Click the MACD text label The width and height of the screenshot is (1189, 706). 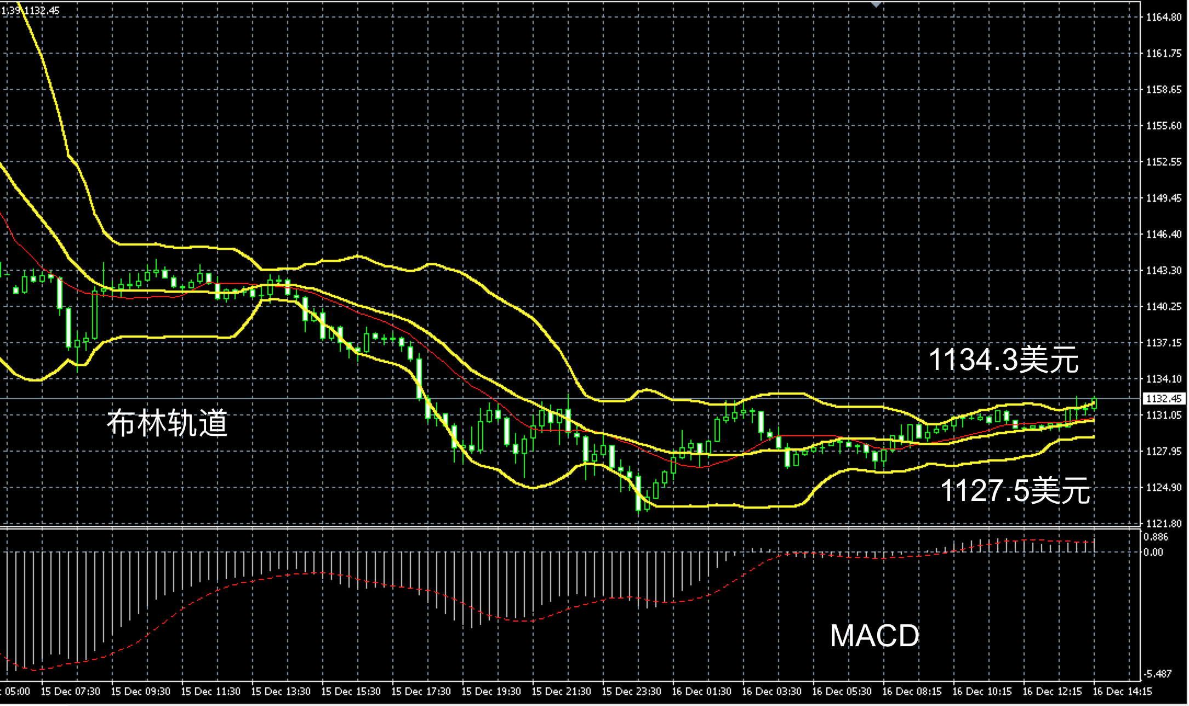tap(874, 636)
